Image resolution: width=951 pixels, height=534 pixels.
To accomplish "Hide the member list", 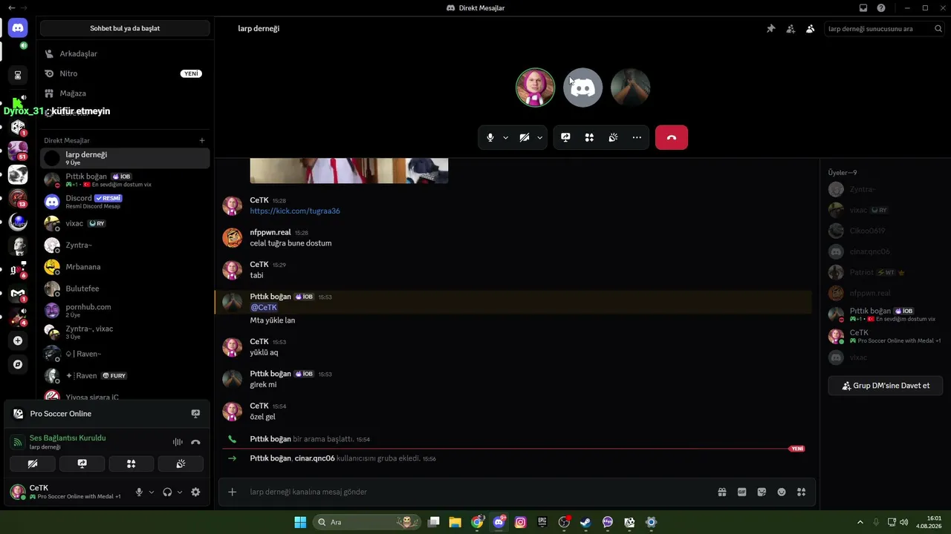I will tap(810, 29).
